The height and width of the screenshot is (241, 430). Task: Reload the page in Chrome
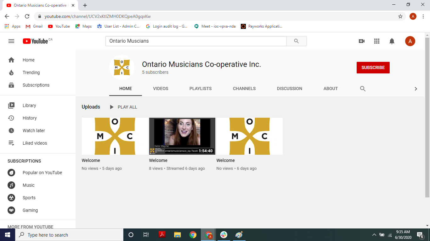tap(27, 16)
